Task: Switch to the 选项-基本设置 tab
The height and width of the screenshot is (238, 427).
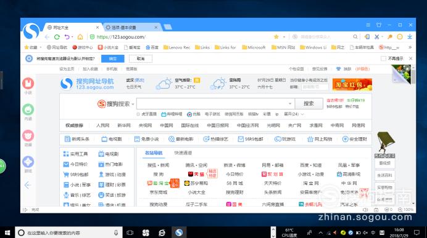Action: pos(131,28)
